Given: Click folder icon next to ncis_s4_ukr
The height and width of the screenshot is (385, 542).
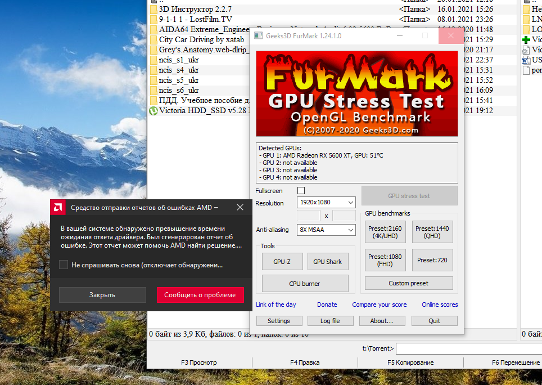Looking at the screenshot, I should [x=153, y=70].
